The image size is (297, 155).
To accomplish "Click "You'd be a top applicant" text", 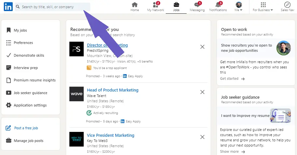I will pos(110,68).
